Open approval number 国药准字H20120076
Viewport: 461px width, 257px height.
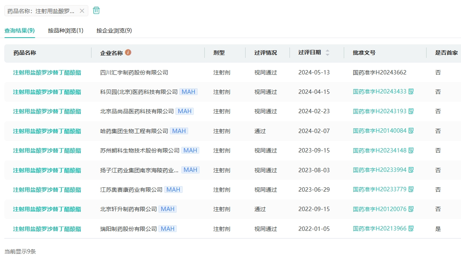coord(379,209)
